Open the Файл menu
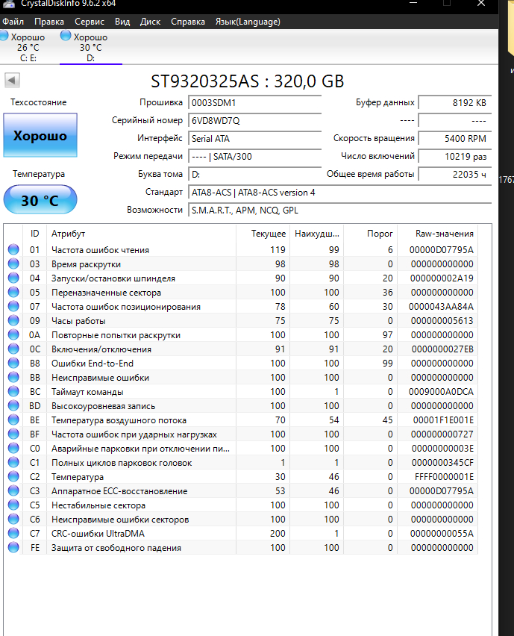514x636 pixels. pyautogui.click(x=13, y=22)
